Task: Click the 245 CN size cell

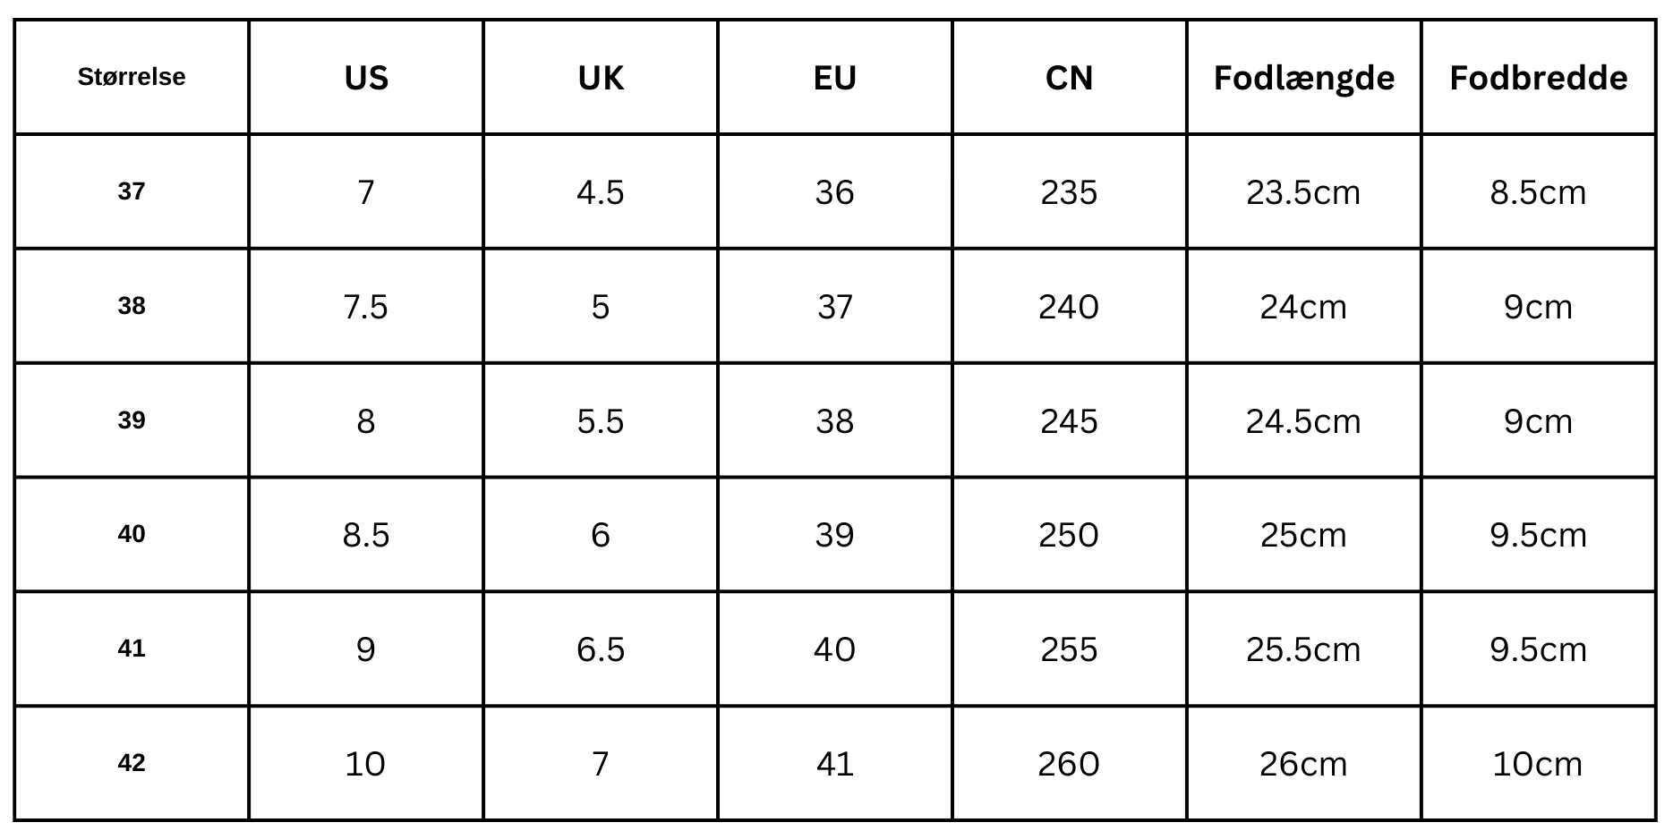Action: click(x=1069, y=421)
